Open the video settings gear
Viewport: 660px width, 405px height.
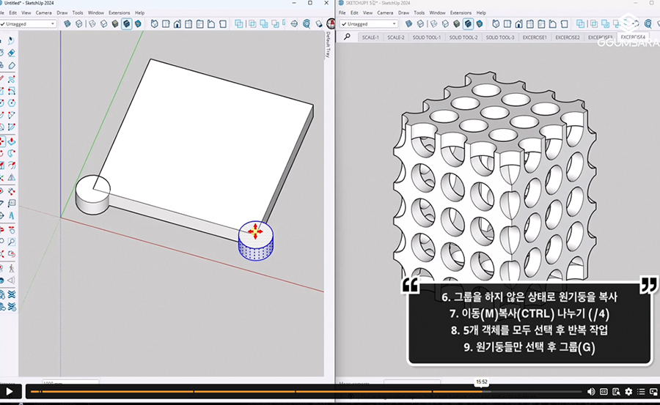point(628,392)
